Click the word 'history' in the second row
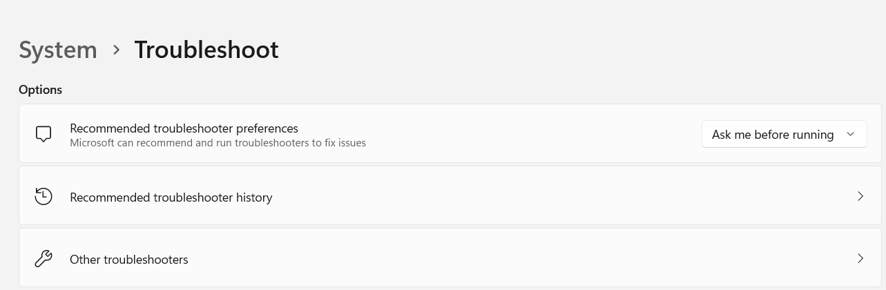 tap(253, 197)
